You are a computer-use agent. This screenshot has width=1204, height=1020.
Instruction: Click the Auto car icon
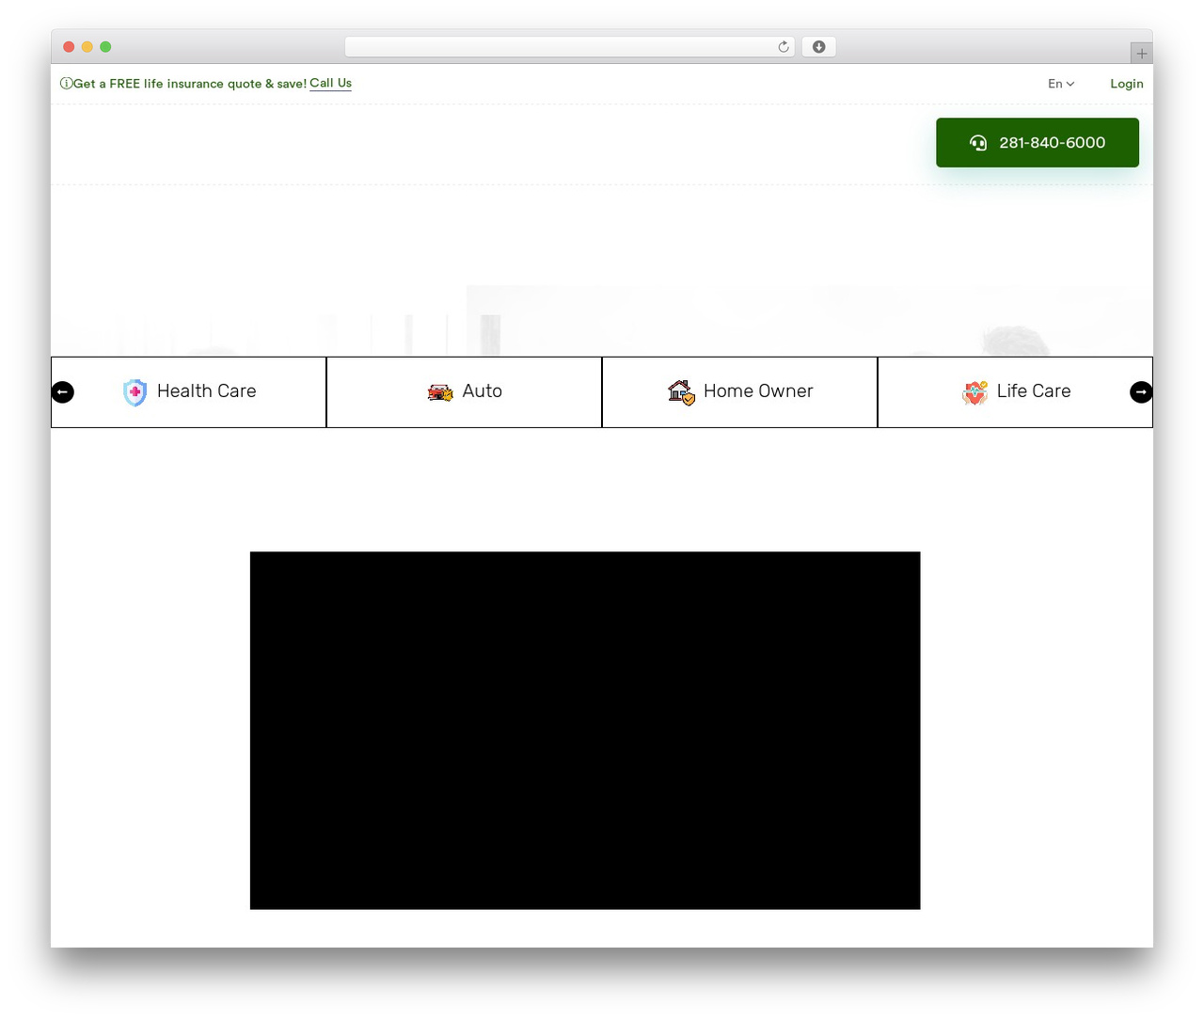pos(440,392)
